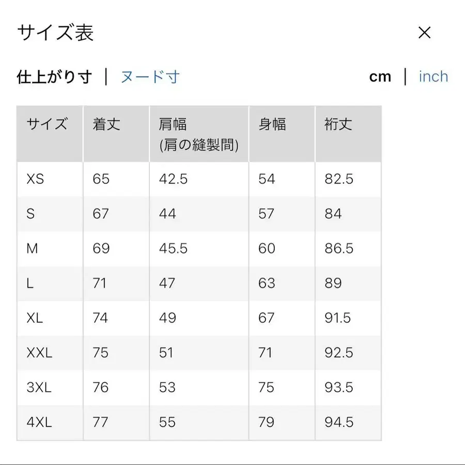465x465 pixels.
Task: Select 仕上がり寸 measurements
Action: pos(54,76)
